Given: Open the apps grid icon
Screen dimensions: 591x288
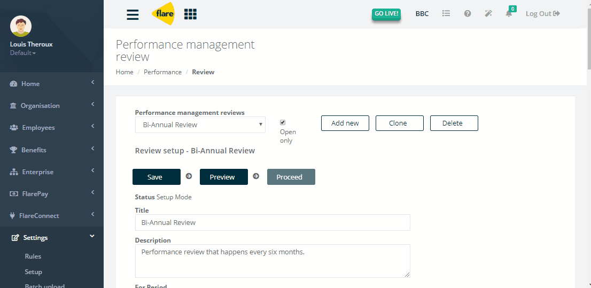Looking at the screenshot, I should pyautogui.click(x=190, y=14).
